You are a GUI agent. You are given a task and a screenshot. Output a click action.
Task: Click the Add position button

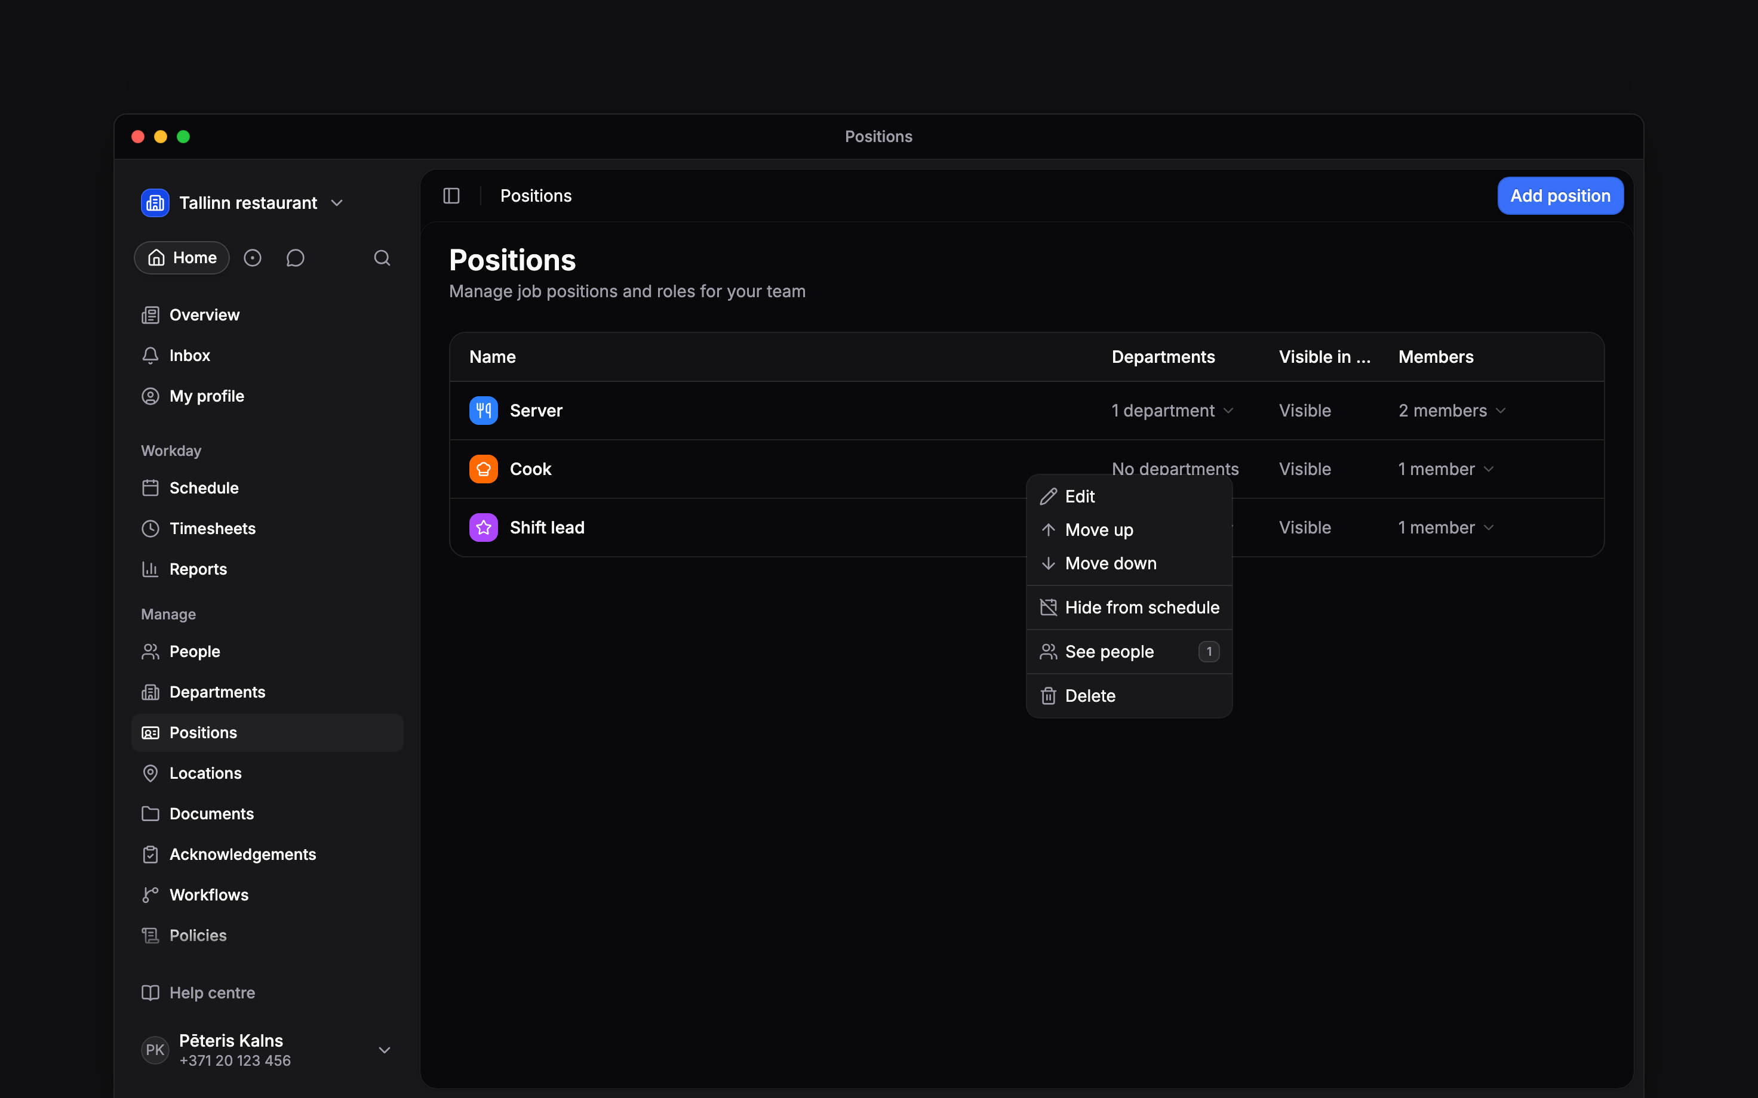click(x=1560, y=196)
